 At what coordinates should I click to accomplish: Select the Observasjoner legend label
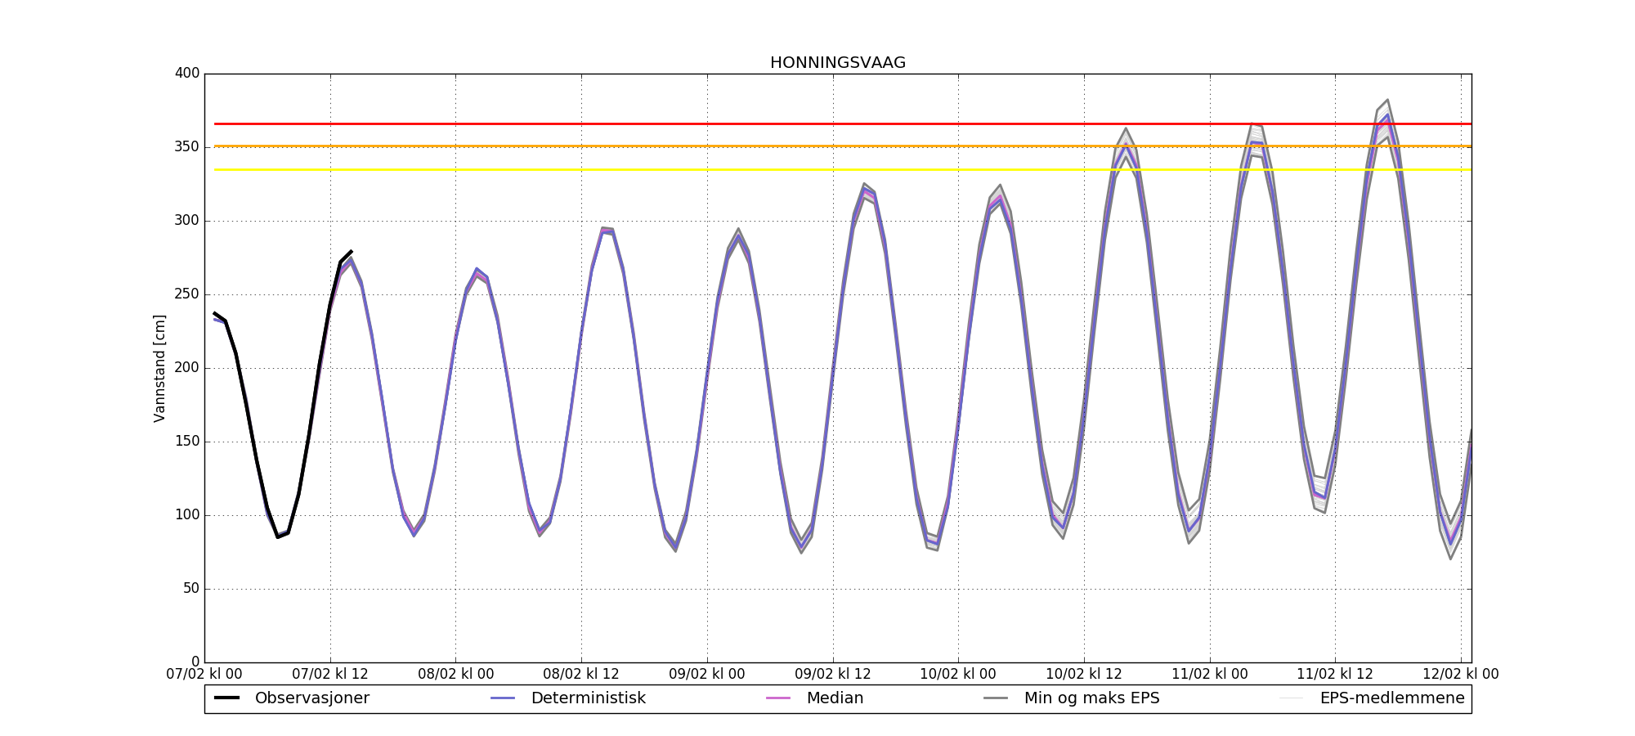coord(311,698)
